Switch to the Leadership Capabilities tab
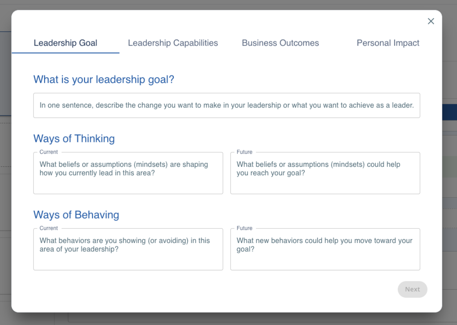 173,43
